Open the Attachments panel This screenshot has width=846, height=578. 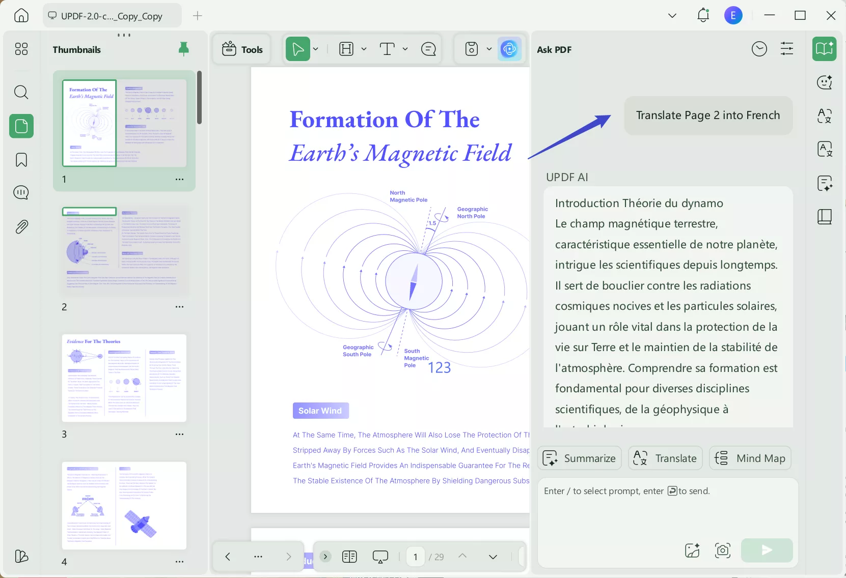coord(21,226)
